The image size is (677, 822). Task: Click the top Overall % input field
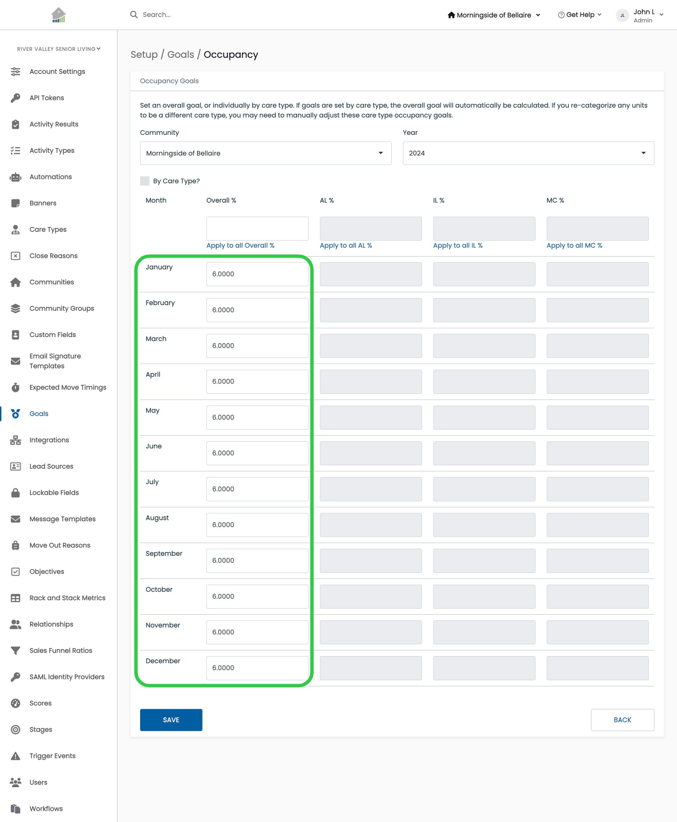[x=257, y=228]
